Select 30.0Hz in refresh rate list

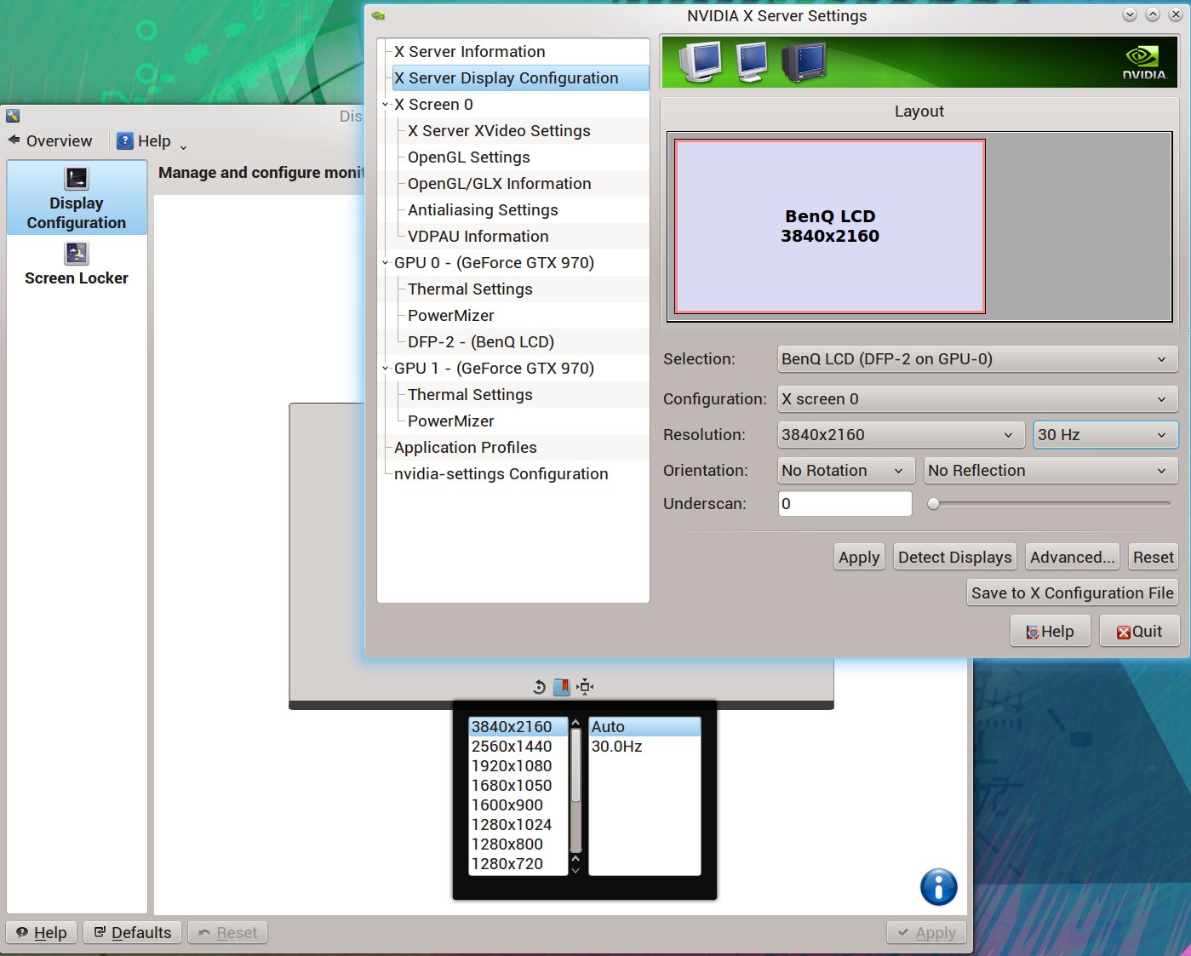click(644, 747)
